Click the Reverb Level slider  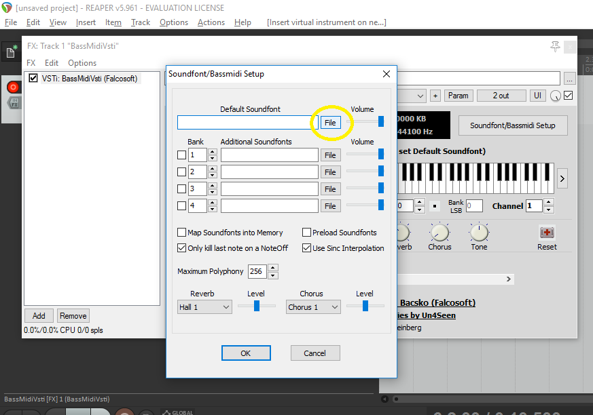click(x=256, y=306)
